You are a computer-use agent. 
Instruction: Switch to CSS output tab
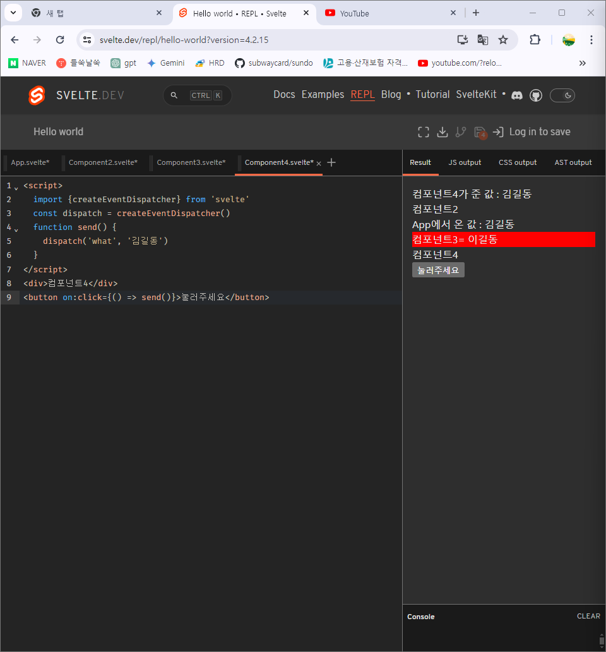pyautogui.click(x=518, y=162)
